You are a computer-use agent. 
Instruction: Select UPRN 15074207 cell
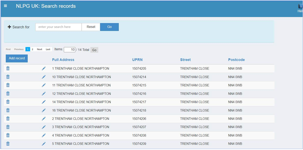point(139,127)
